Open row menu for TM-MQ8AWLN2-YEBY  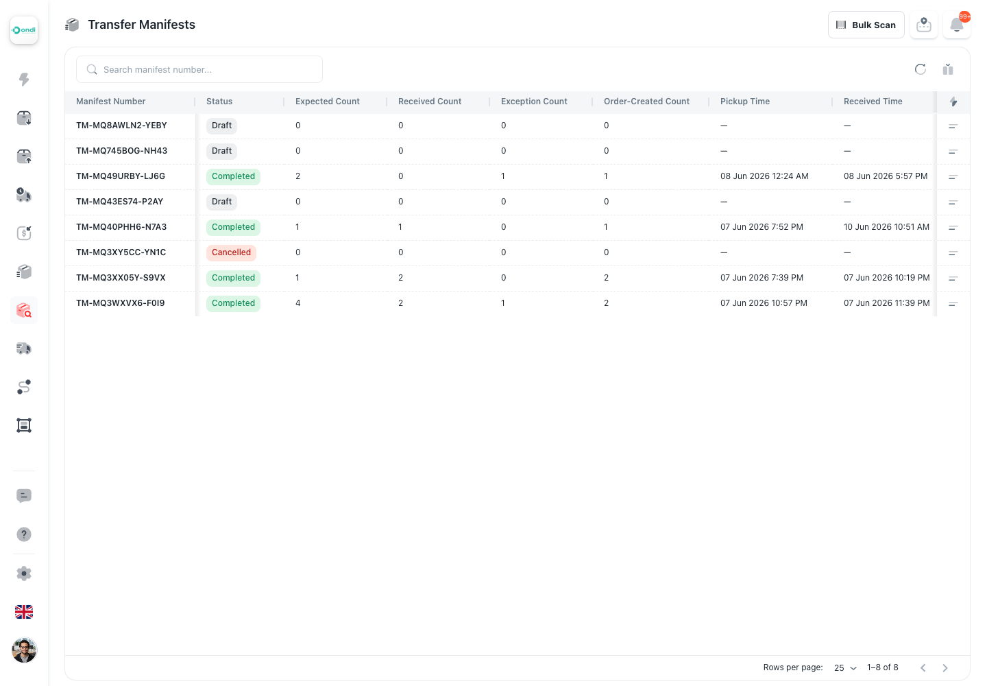coord(953,126)
